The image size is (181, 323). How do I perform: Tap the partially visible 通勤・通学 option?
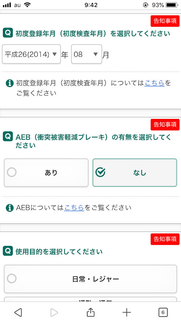coord(90,299)
